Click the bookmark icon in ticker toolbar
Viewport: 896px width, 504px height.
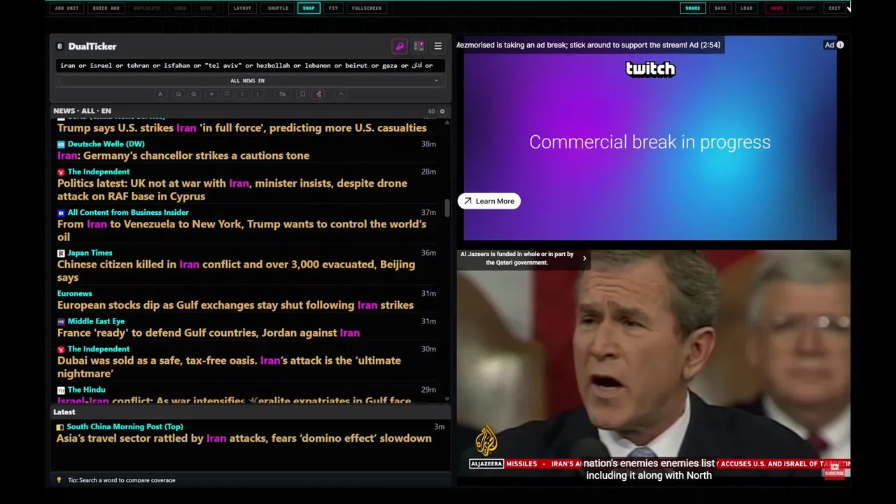[302, 94]
